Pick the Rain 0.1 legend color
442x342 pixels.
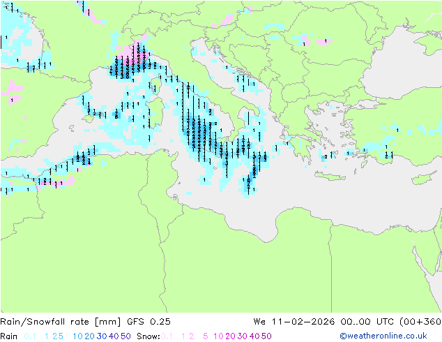(30, 336)
